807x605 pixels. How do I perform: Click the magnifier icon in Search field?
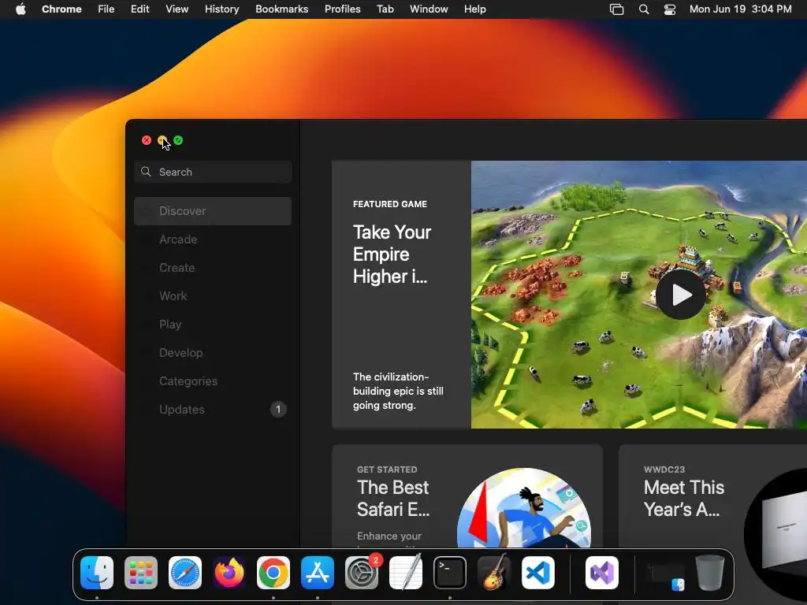click(x=146, y=172)
